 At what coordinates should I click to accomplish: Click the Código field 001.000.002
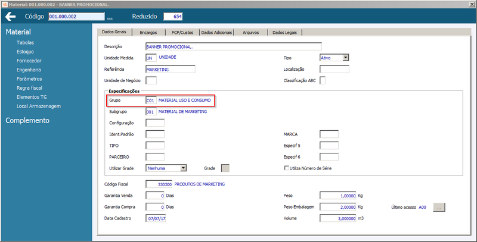[x=76, y=17]
